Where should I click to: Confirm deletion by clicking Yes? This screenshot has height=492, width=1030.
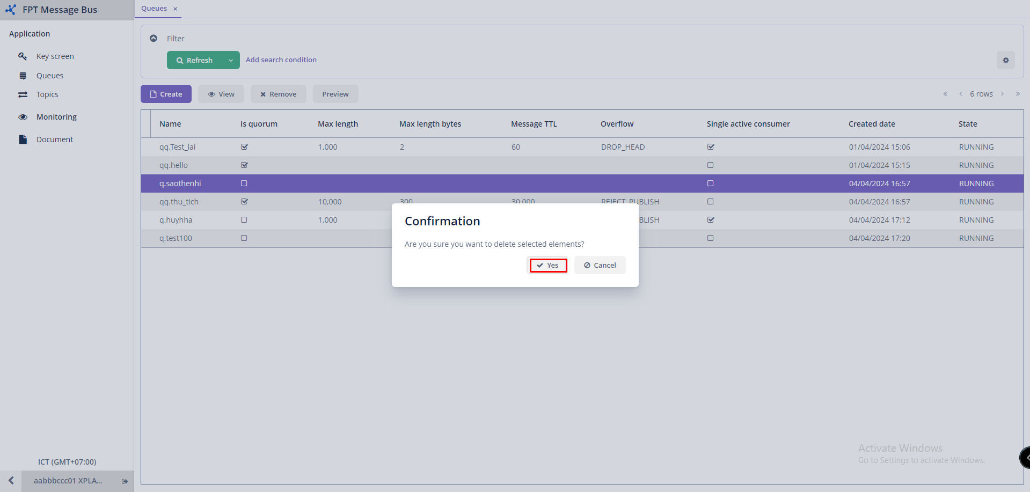[548, 266]
